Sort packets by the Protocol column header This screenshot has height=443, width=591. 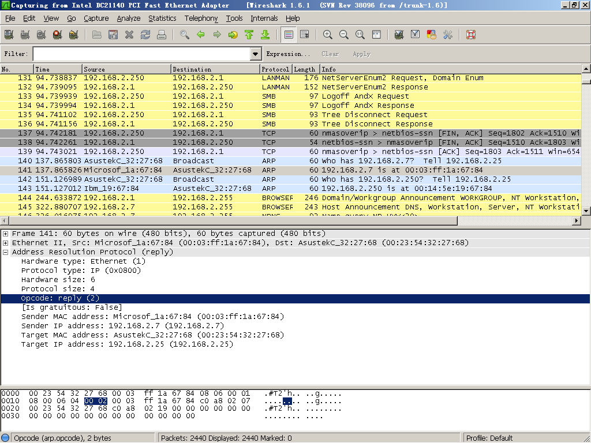(x=275, y=69)
